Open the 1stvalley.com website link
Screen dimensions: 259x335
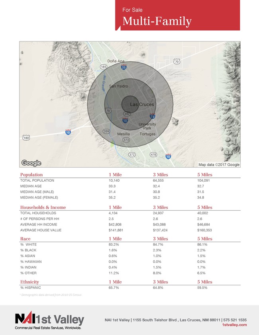pos(234,325)
